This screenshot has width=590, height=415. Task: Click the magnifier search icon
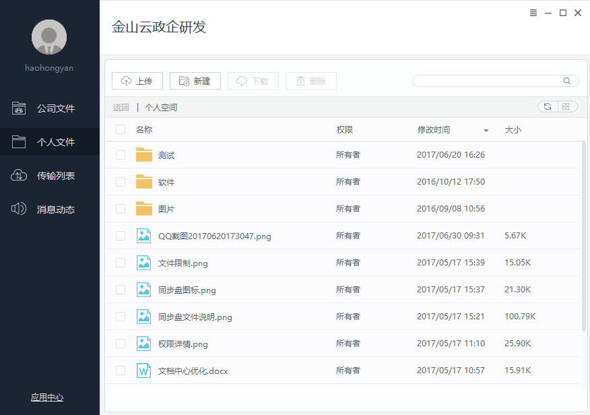[x=567, y=81]
